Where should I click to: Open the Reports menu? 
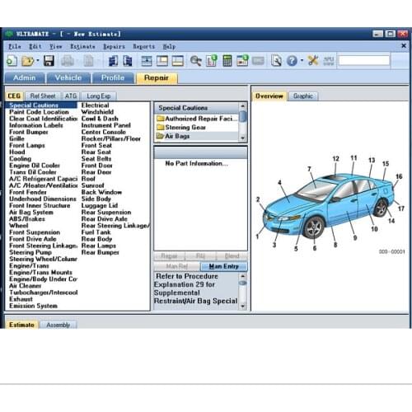coord(144,46)
